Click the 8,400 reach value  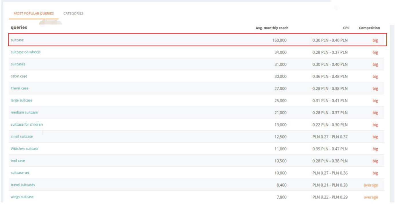click(x=282, y=185)
